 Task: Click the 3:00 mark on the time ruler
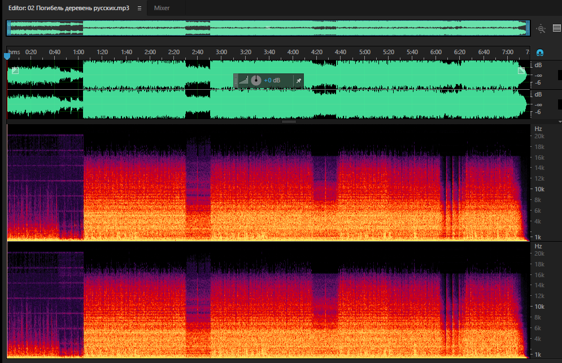(221, 52)
